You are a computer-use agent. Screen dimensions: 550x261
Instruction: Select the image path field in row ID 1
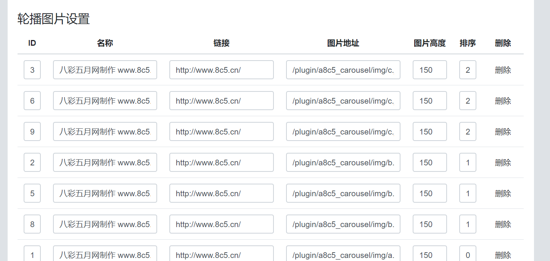pos(343,253)
